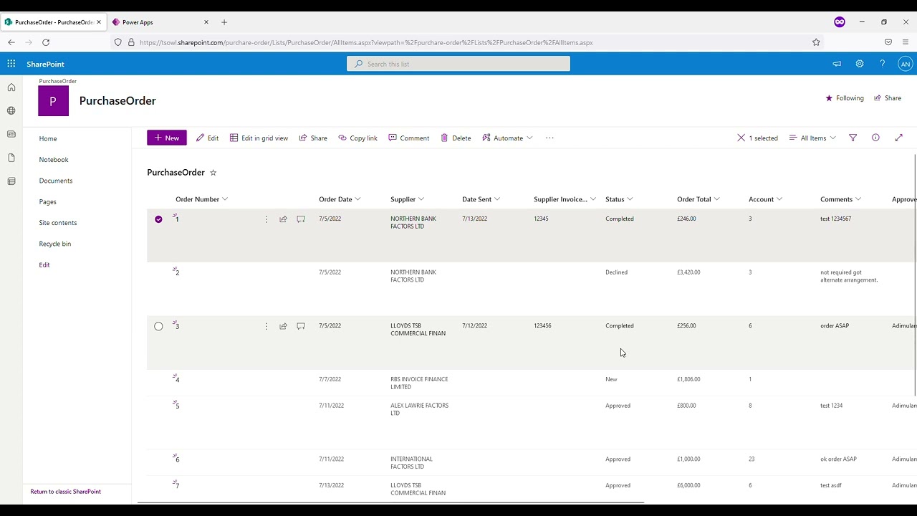Viewport: 917px width, 516px height.
Task: Click Return to classic SharePoint link
Action: pos(66,492)
